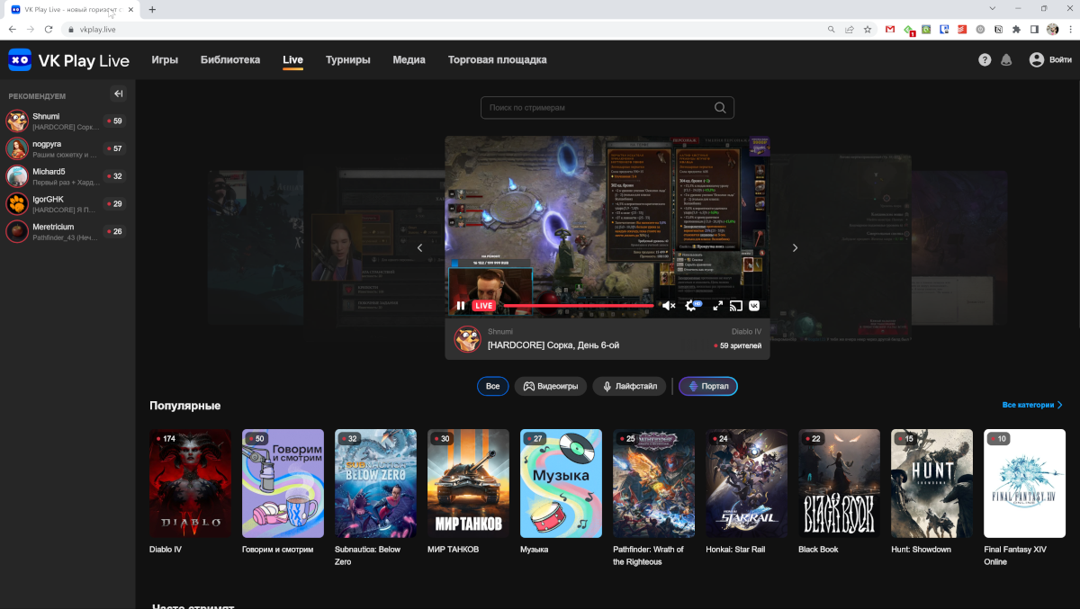Open Chrome tab search chevron
1080x609 pixels.
[x=992, y=9]
